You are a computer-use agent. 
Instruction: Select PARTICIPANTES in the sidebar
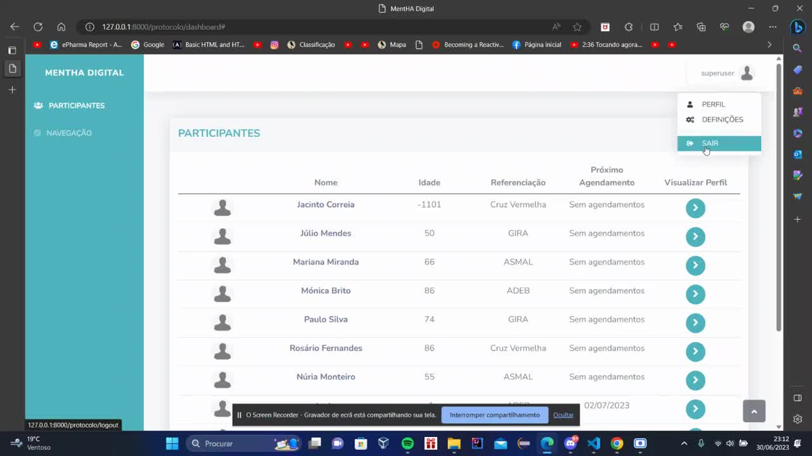coord(76,106)
